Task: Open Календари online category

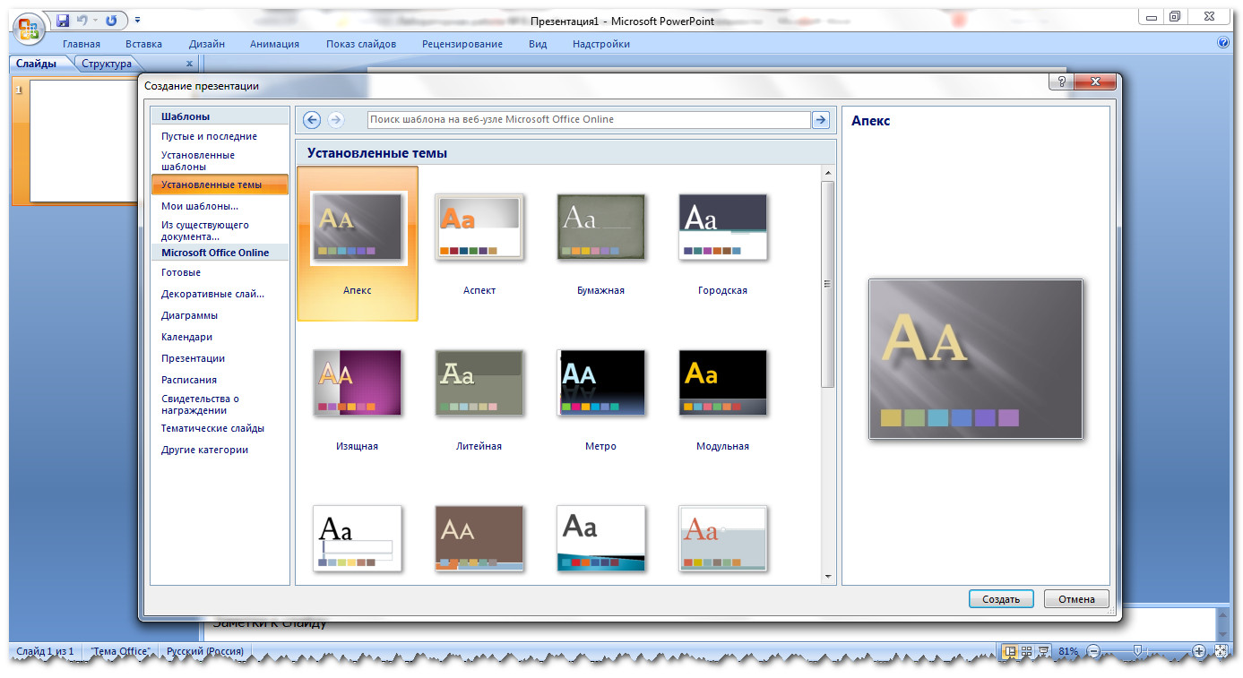Action: click(x=186, y=337)
